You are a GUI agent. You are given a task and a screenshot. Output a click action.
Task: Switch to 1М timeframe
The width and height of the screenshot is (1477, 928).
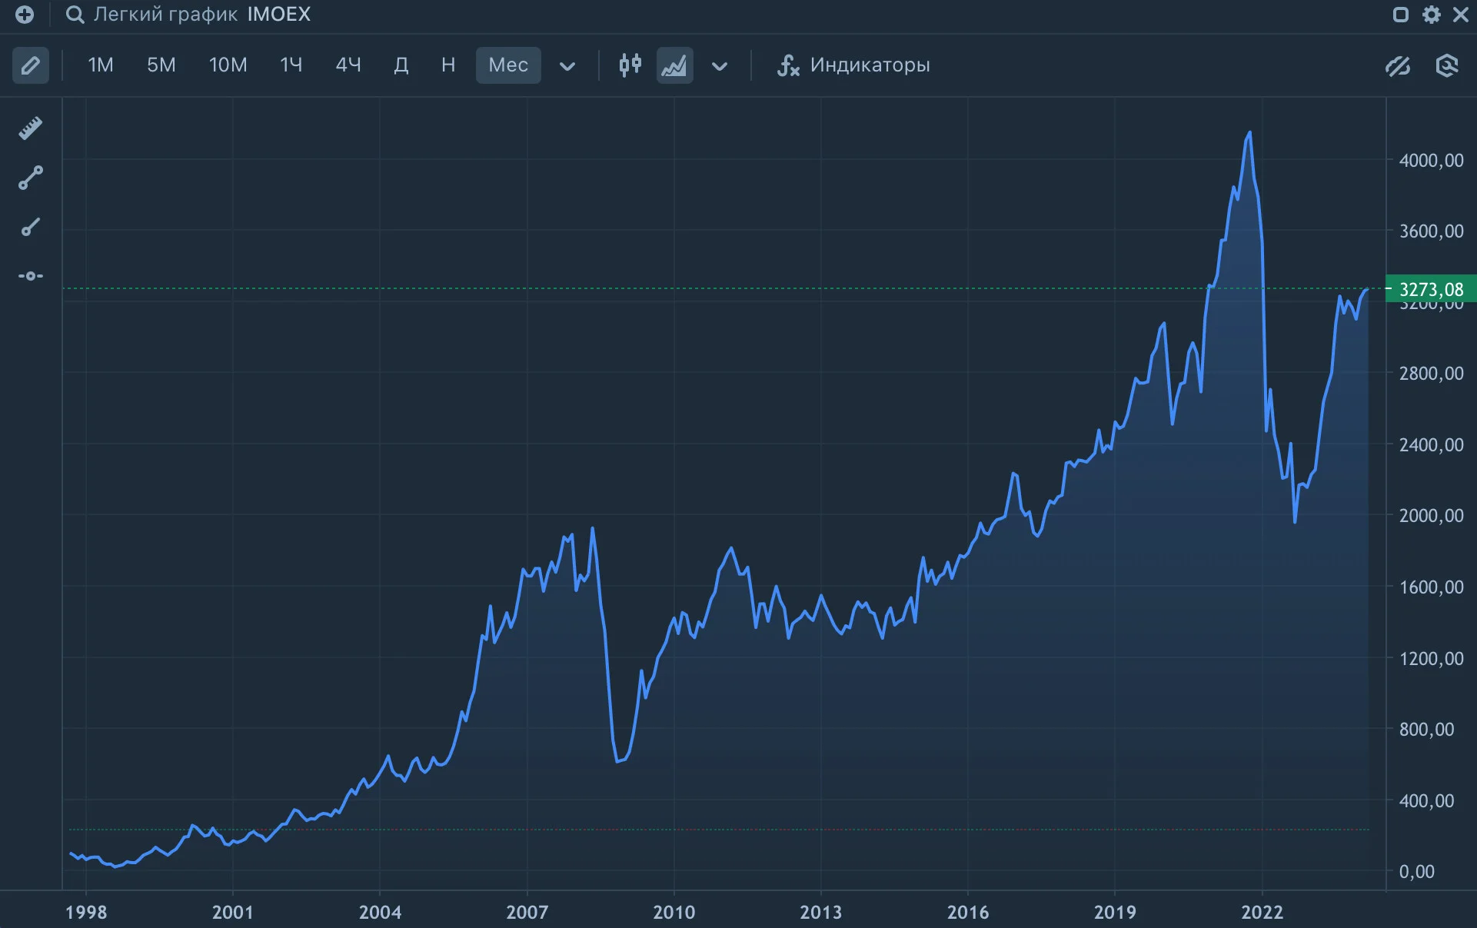point(100,65)
